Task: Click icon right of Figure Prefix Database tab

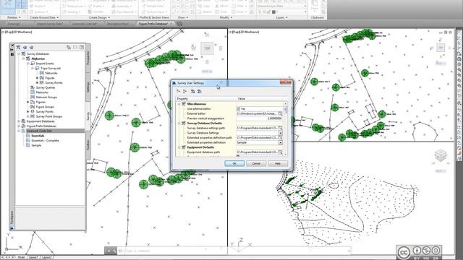Action: click(x=179, y=24)
